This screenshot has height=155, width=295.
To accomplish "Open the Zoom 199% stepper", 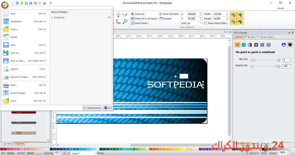I will click(290, 153).
